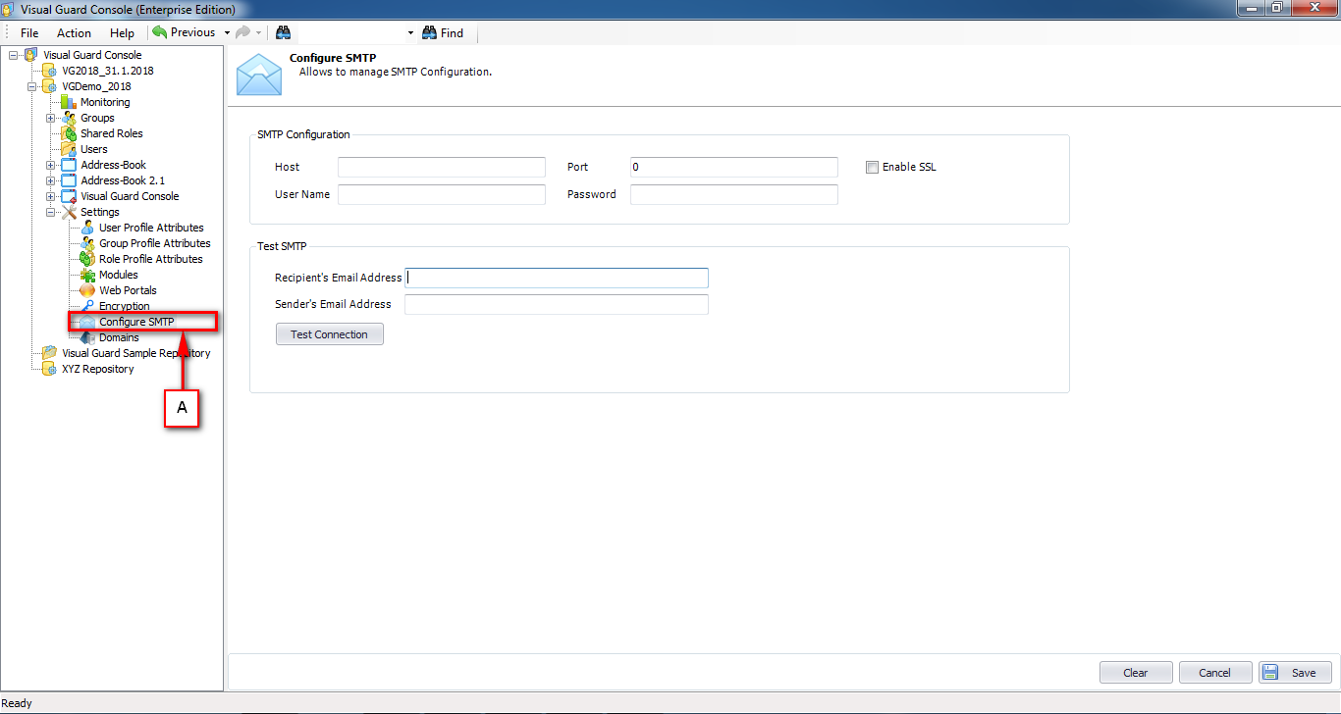
Task: Open the Help menu
Action: click(122, 32)
